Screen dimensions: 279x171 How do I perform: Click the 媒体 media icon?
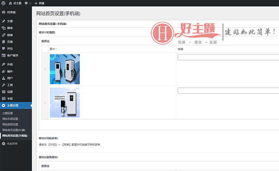click(x=3, y=28)
